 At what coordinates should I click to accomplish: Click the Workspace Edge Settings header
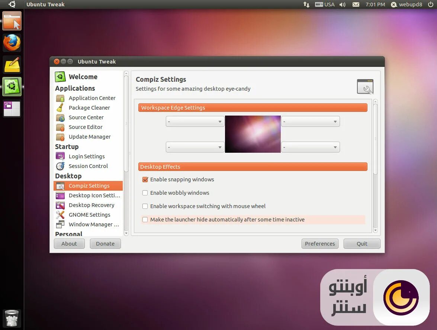click(253, 108)
